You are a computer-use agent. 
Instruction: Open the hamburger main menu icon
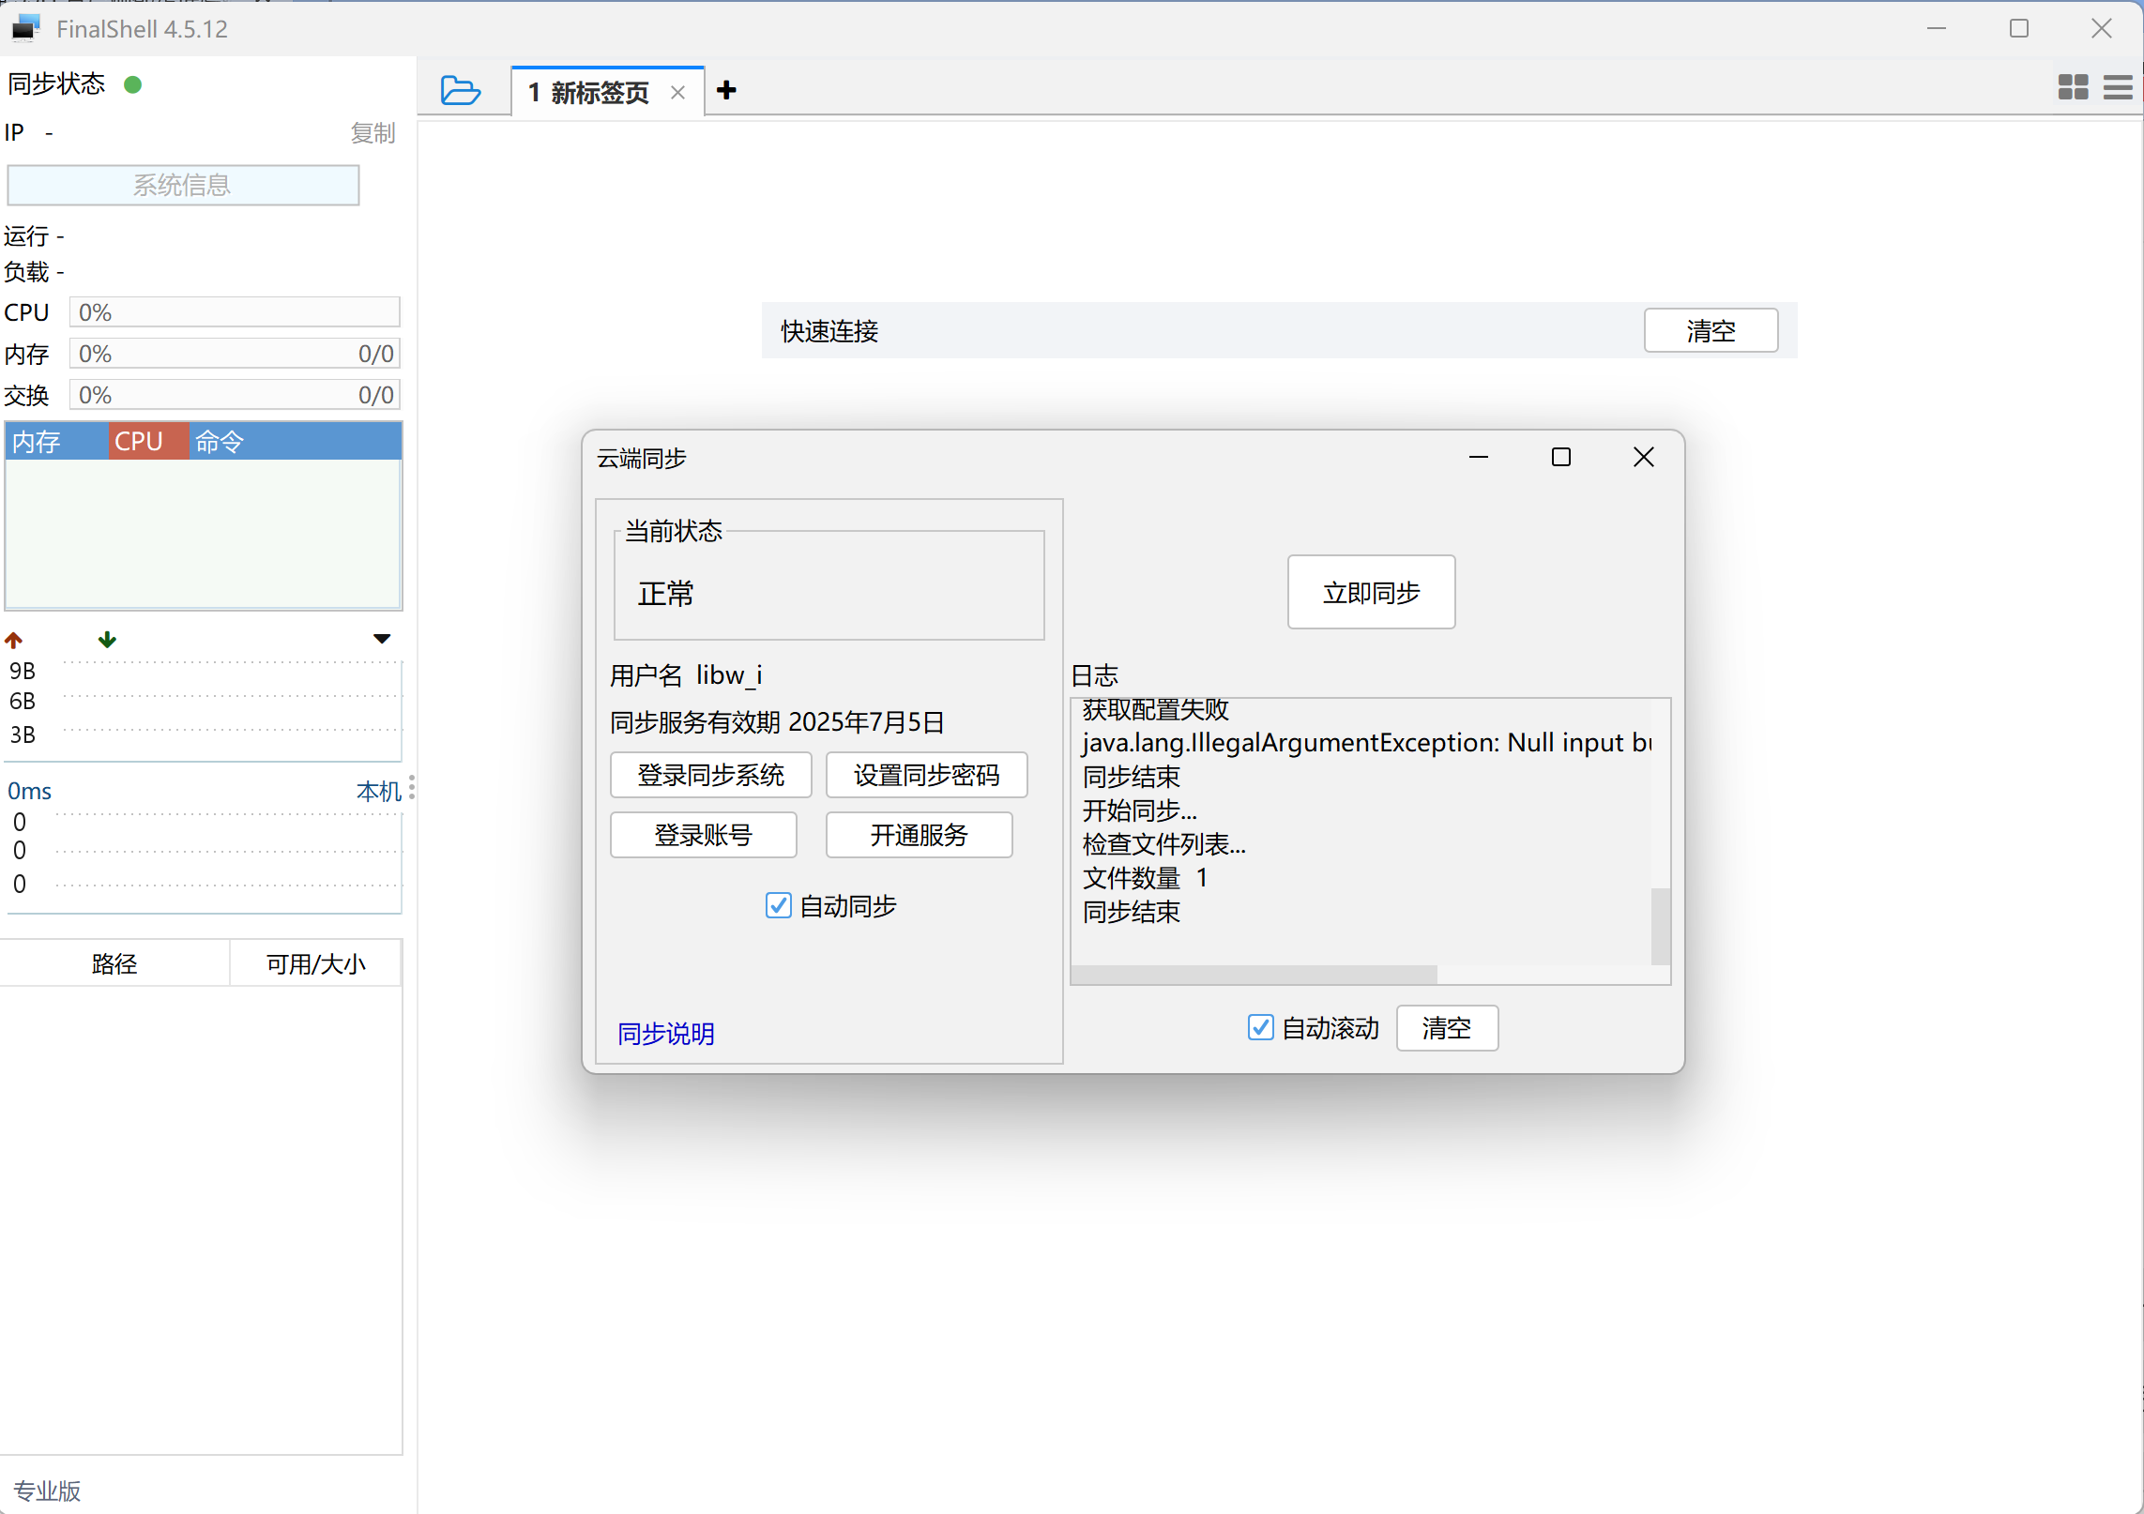(x=2118, y=87)
